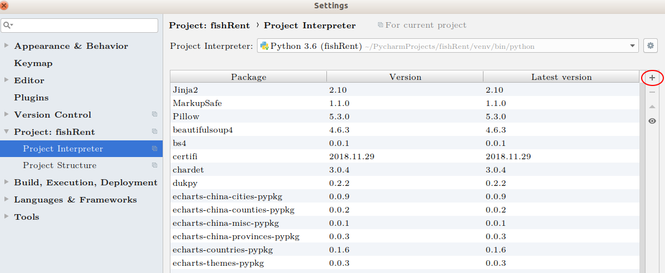
Task: Click the minus icon to uninstall a package
Action: (x=652, y=92)
